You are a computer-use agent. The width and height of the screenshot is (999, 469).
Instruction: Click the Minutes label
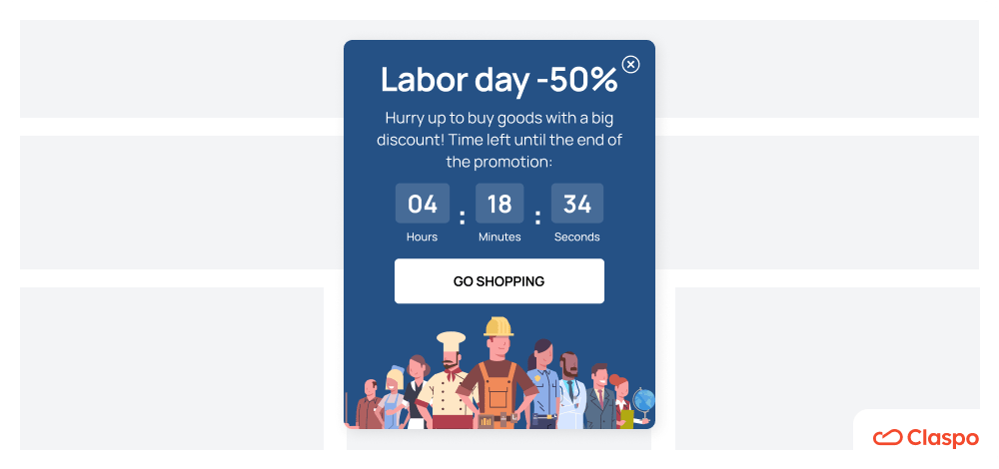[499, 236]
